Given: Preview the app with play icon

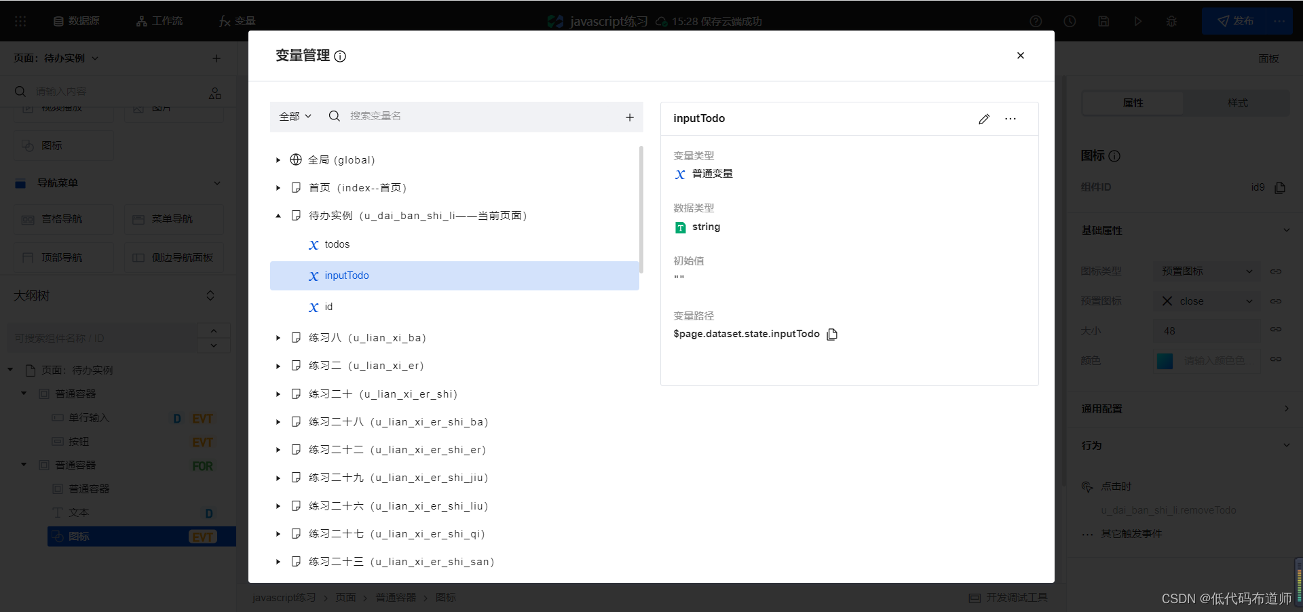Looking at the screenshot, I should pos(1137,21).
